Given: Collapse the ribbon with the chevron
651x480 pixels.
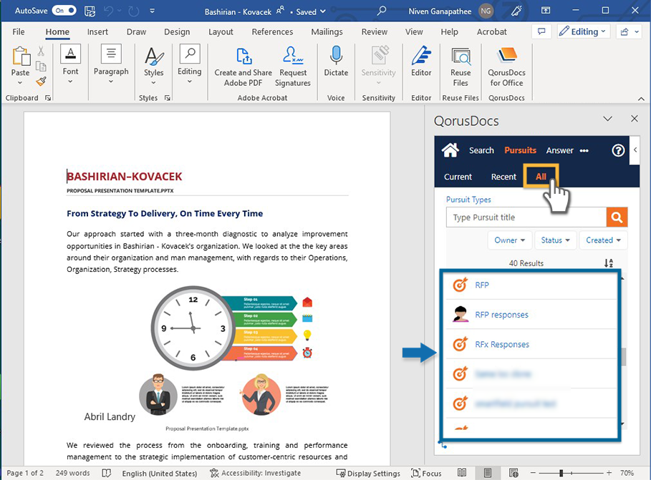Looking at the screenshot, I should [x=641, y=99].
